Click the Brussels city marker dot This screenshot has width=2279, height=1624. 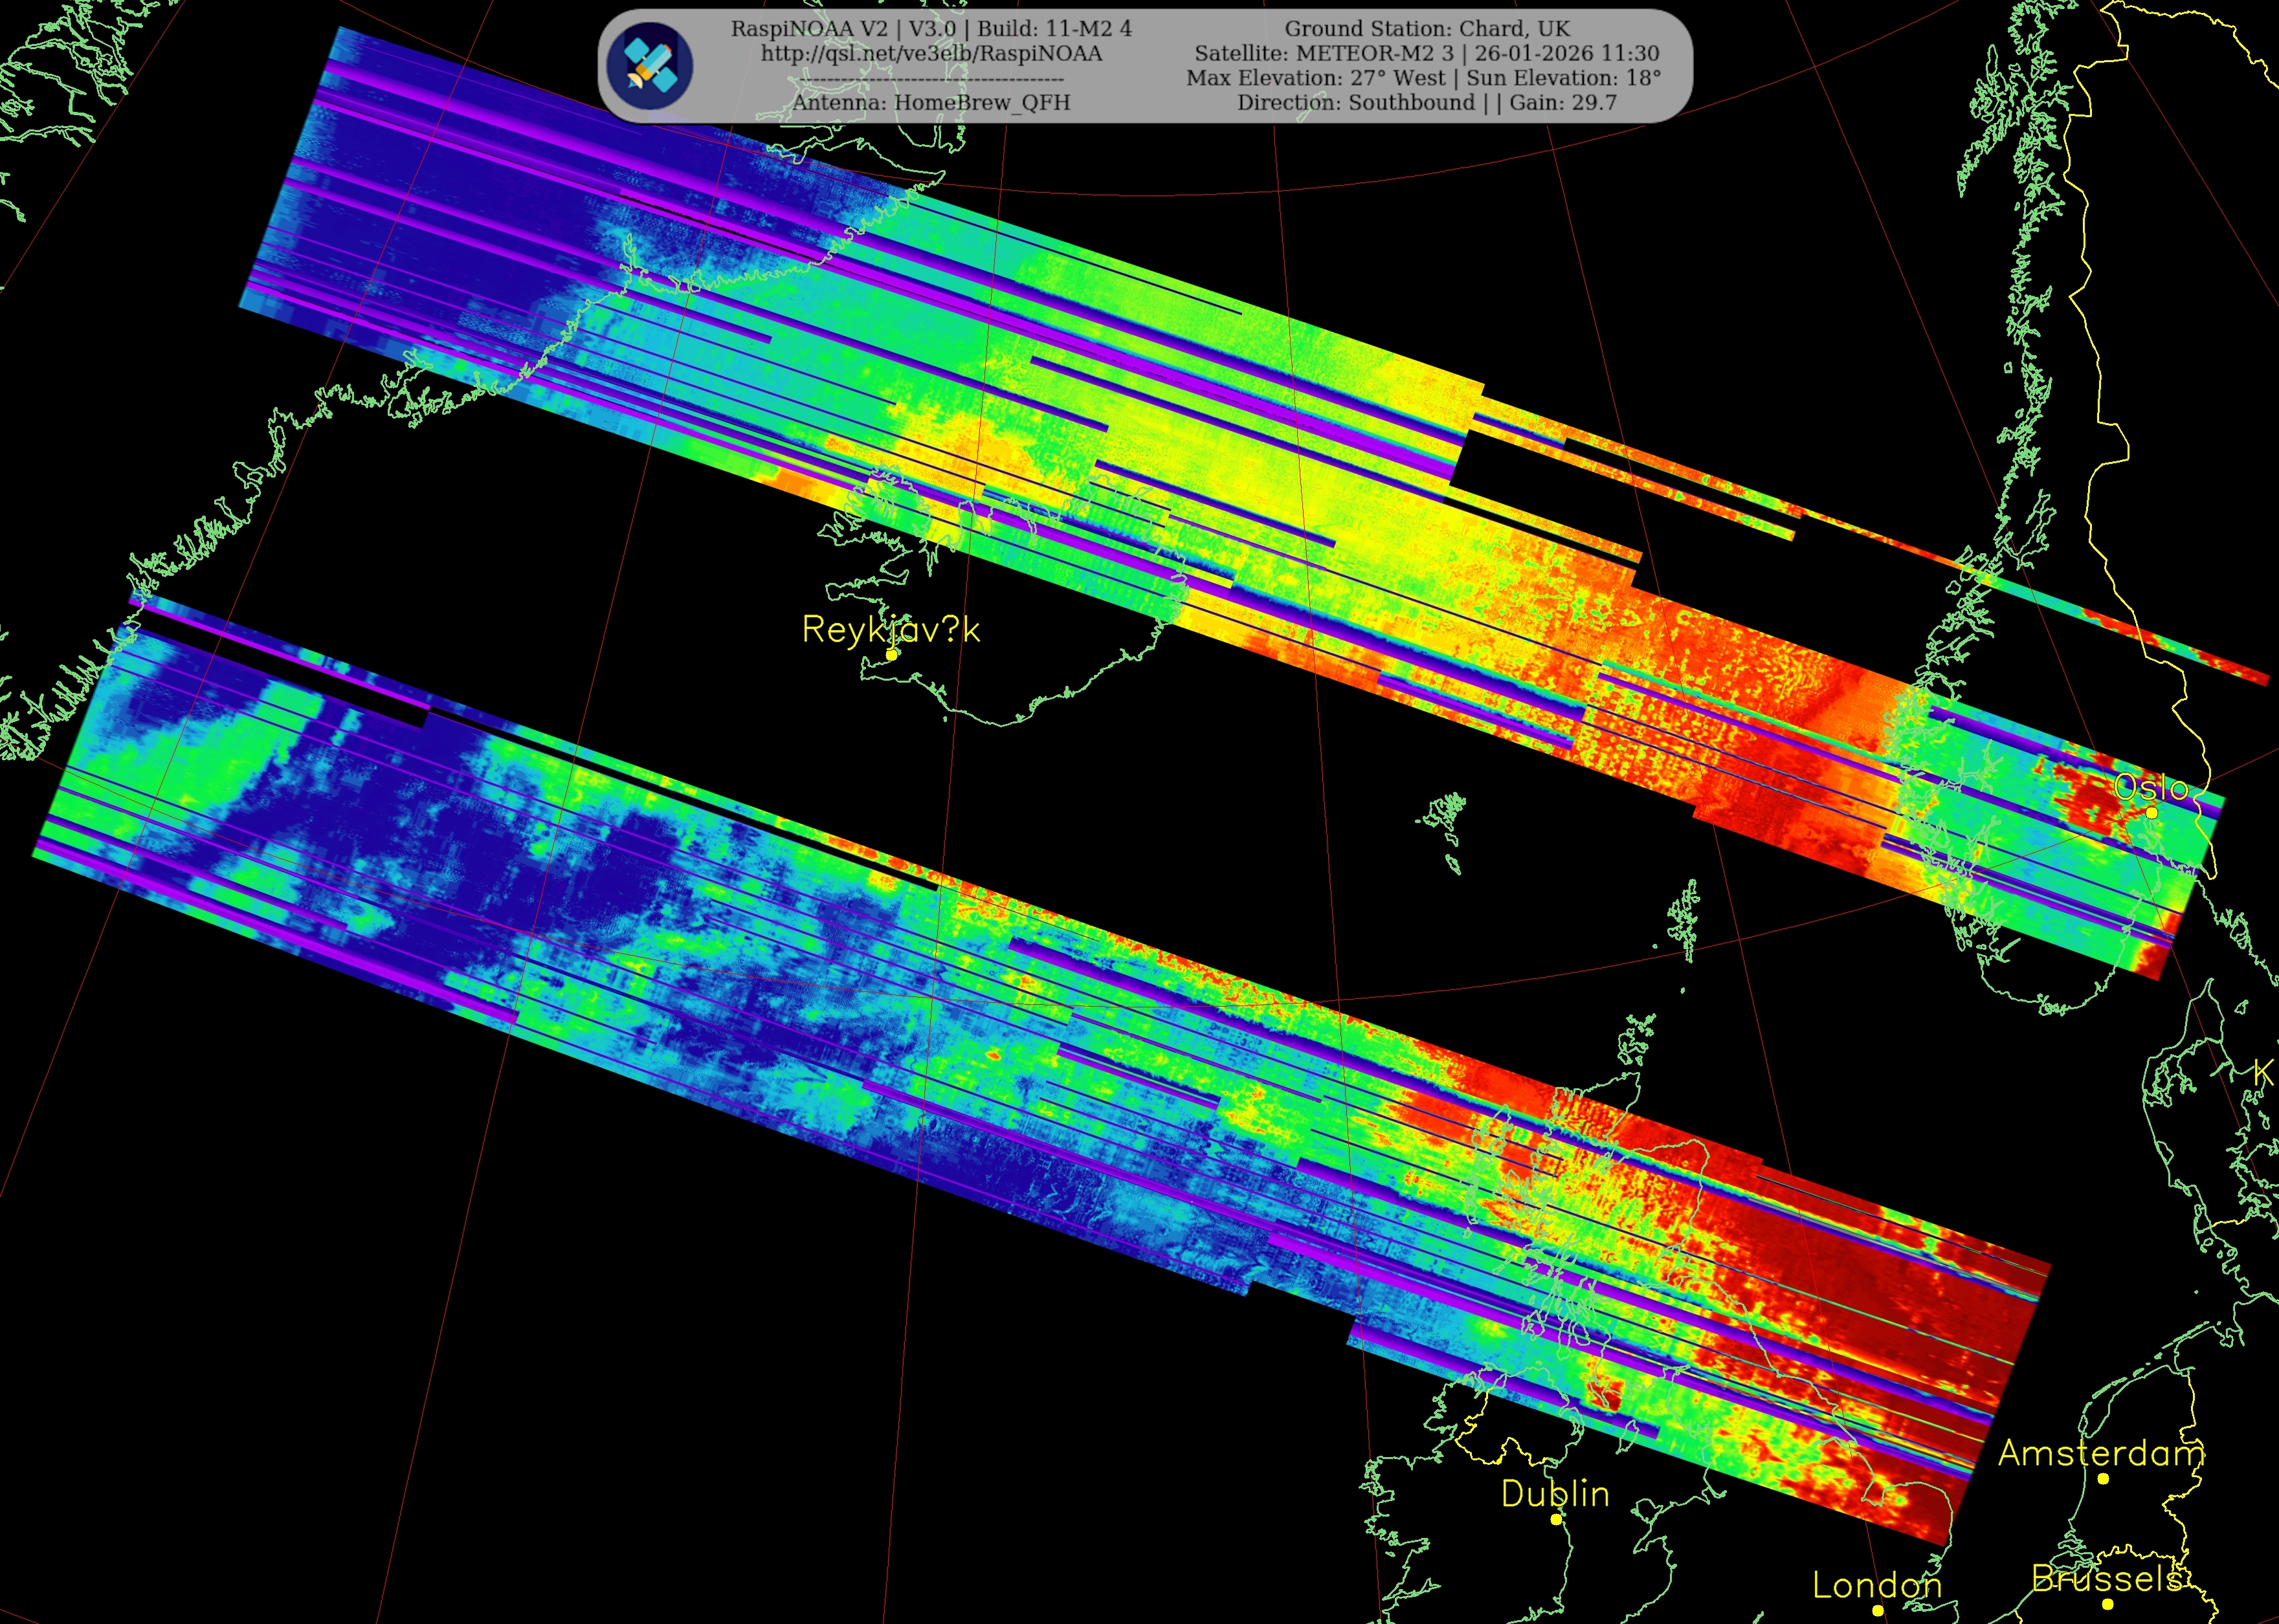coord(2107,1604)
